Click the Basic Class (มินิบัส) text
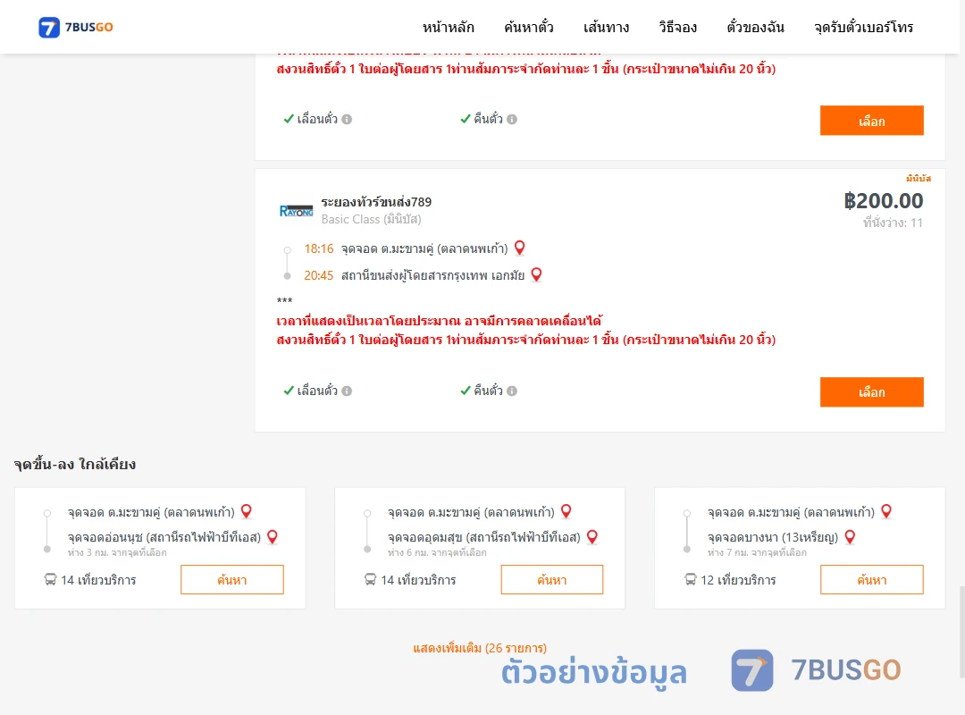 (x=371, y=219)
